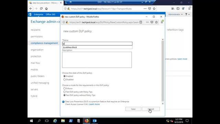
Task: Go to public folders in left navigation
Action: pyautogui.click(x=37, y=76)
